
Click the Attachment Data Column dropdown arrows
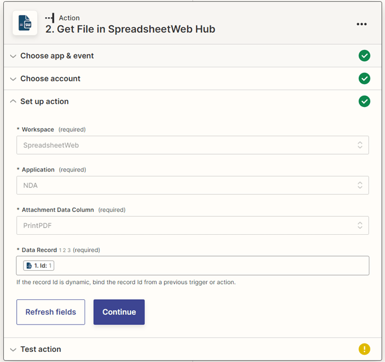tap(360, 225)
